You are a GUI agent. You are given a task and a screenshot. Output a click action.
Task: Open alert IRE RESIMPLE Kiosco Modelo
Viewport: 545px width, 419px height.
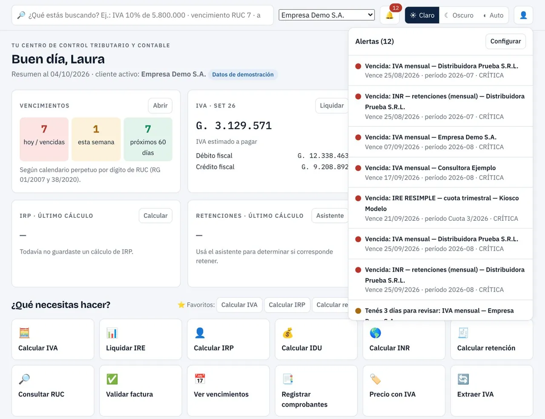[x=440, y=208]
